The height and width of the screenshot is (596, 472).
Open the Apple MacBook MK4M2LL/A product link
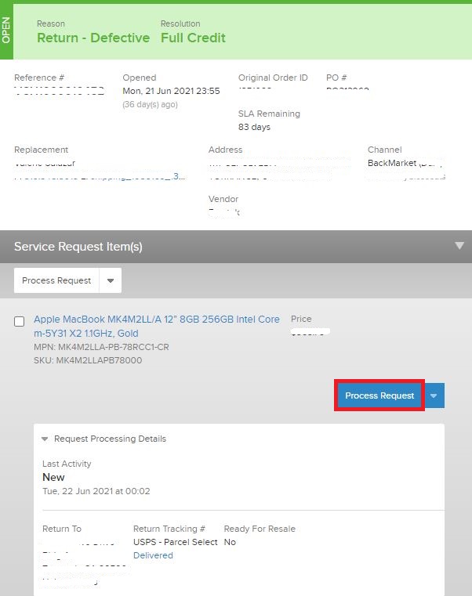pos(157,326)
